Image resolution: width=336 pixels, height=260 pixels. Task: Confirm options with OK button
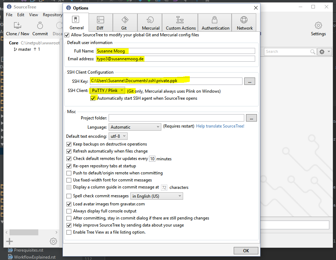[246, 250]
